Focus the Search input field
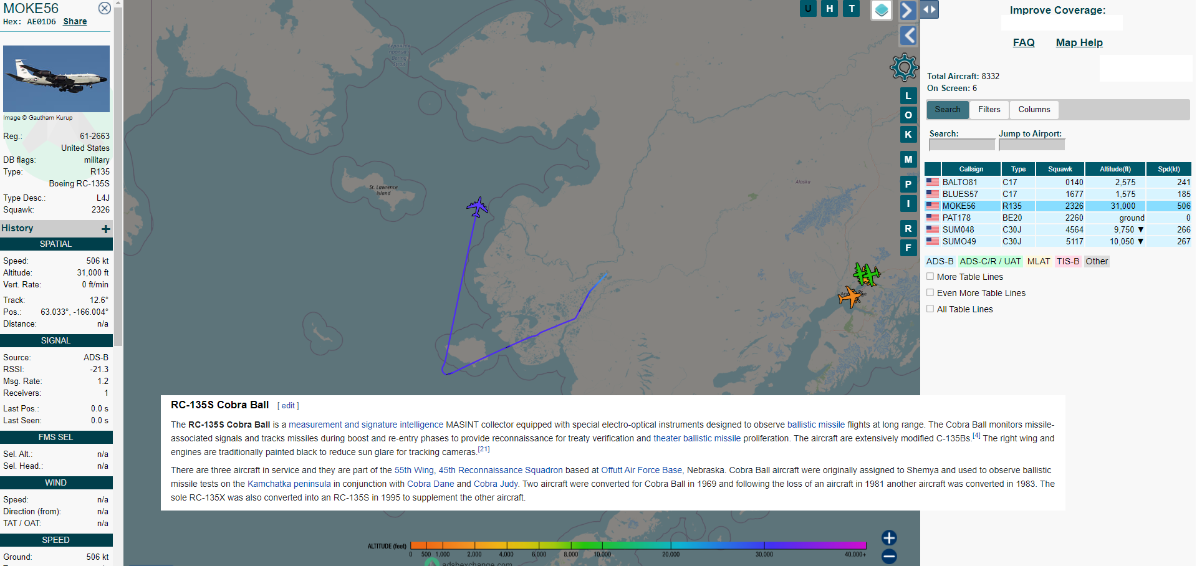This screenshot has height=566, width=1197. pos(962,145)
